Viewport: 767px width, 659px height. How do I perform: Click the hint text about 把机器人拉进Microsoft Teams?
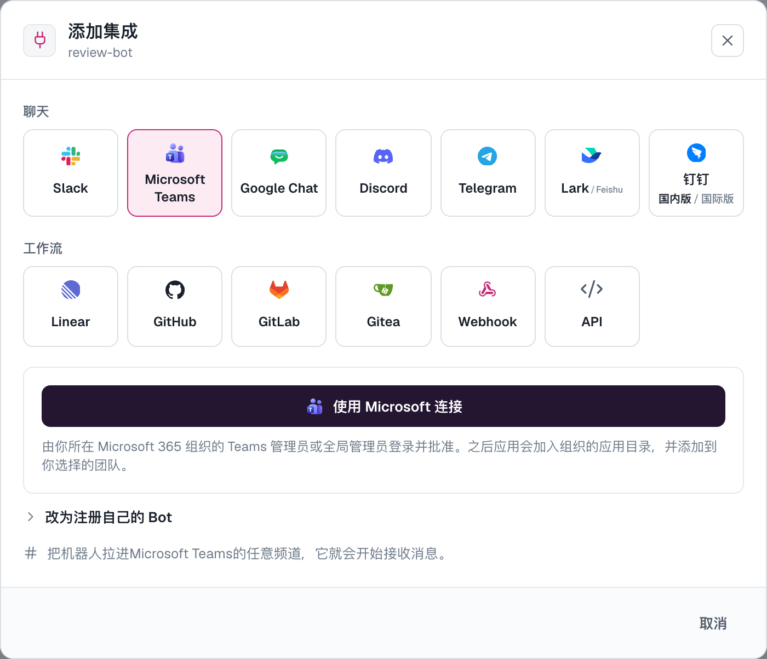[x=249, y=554]
